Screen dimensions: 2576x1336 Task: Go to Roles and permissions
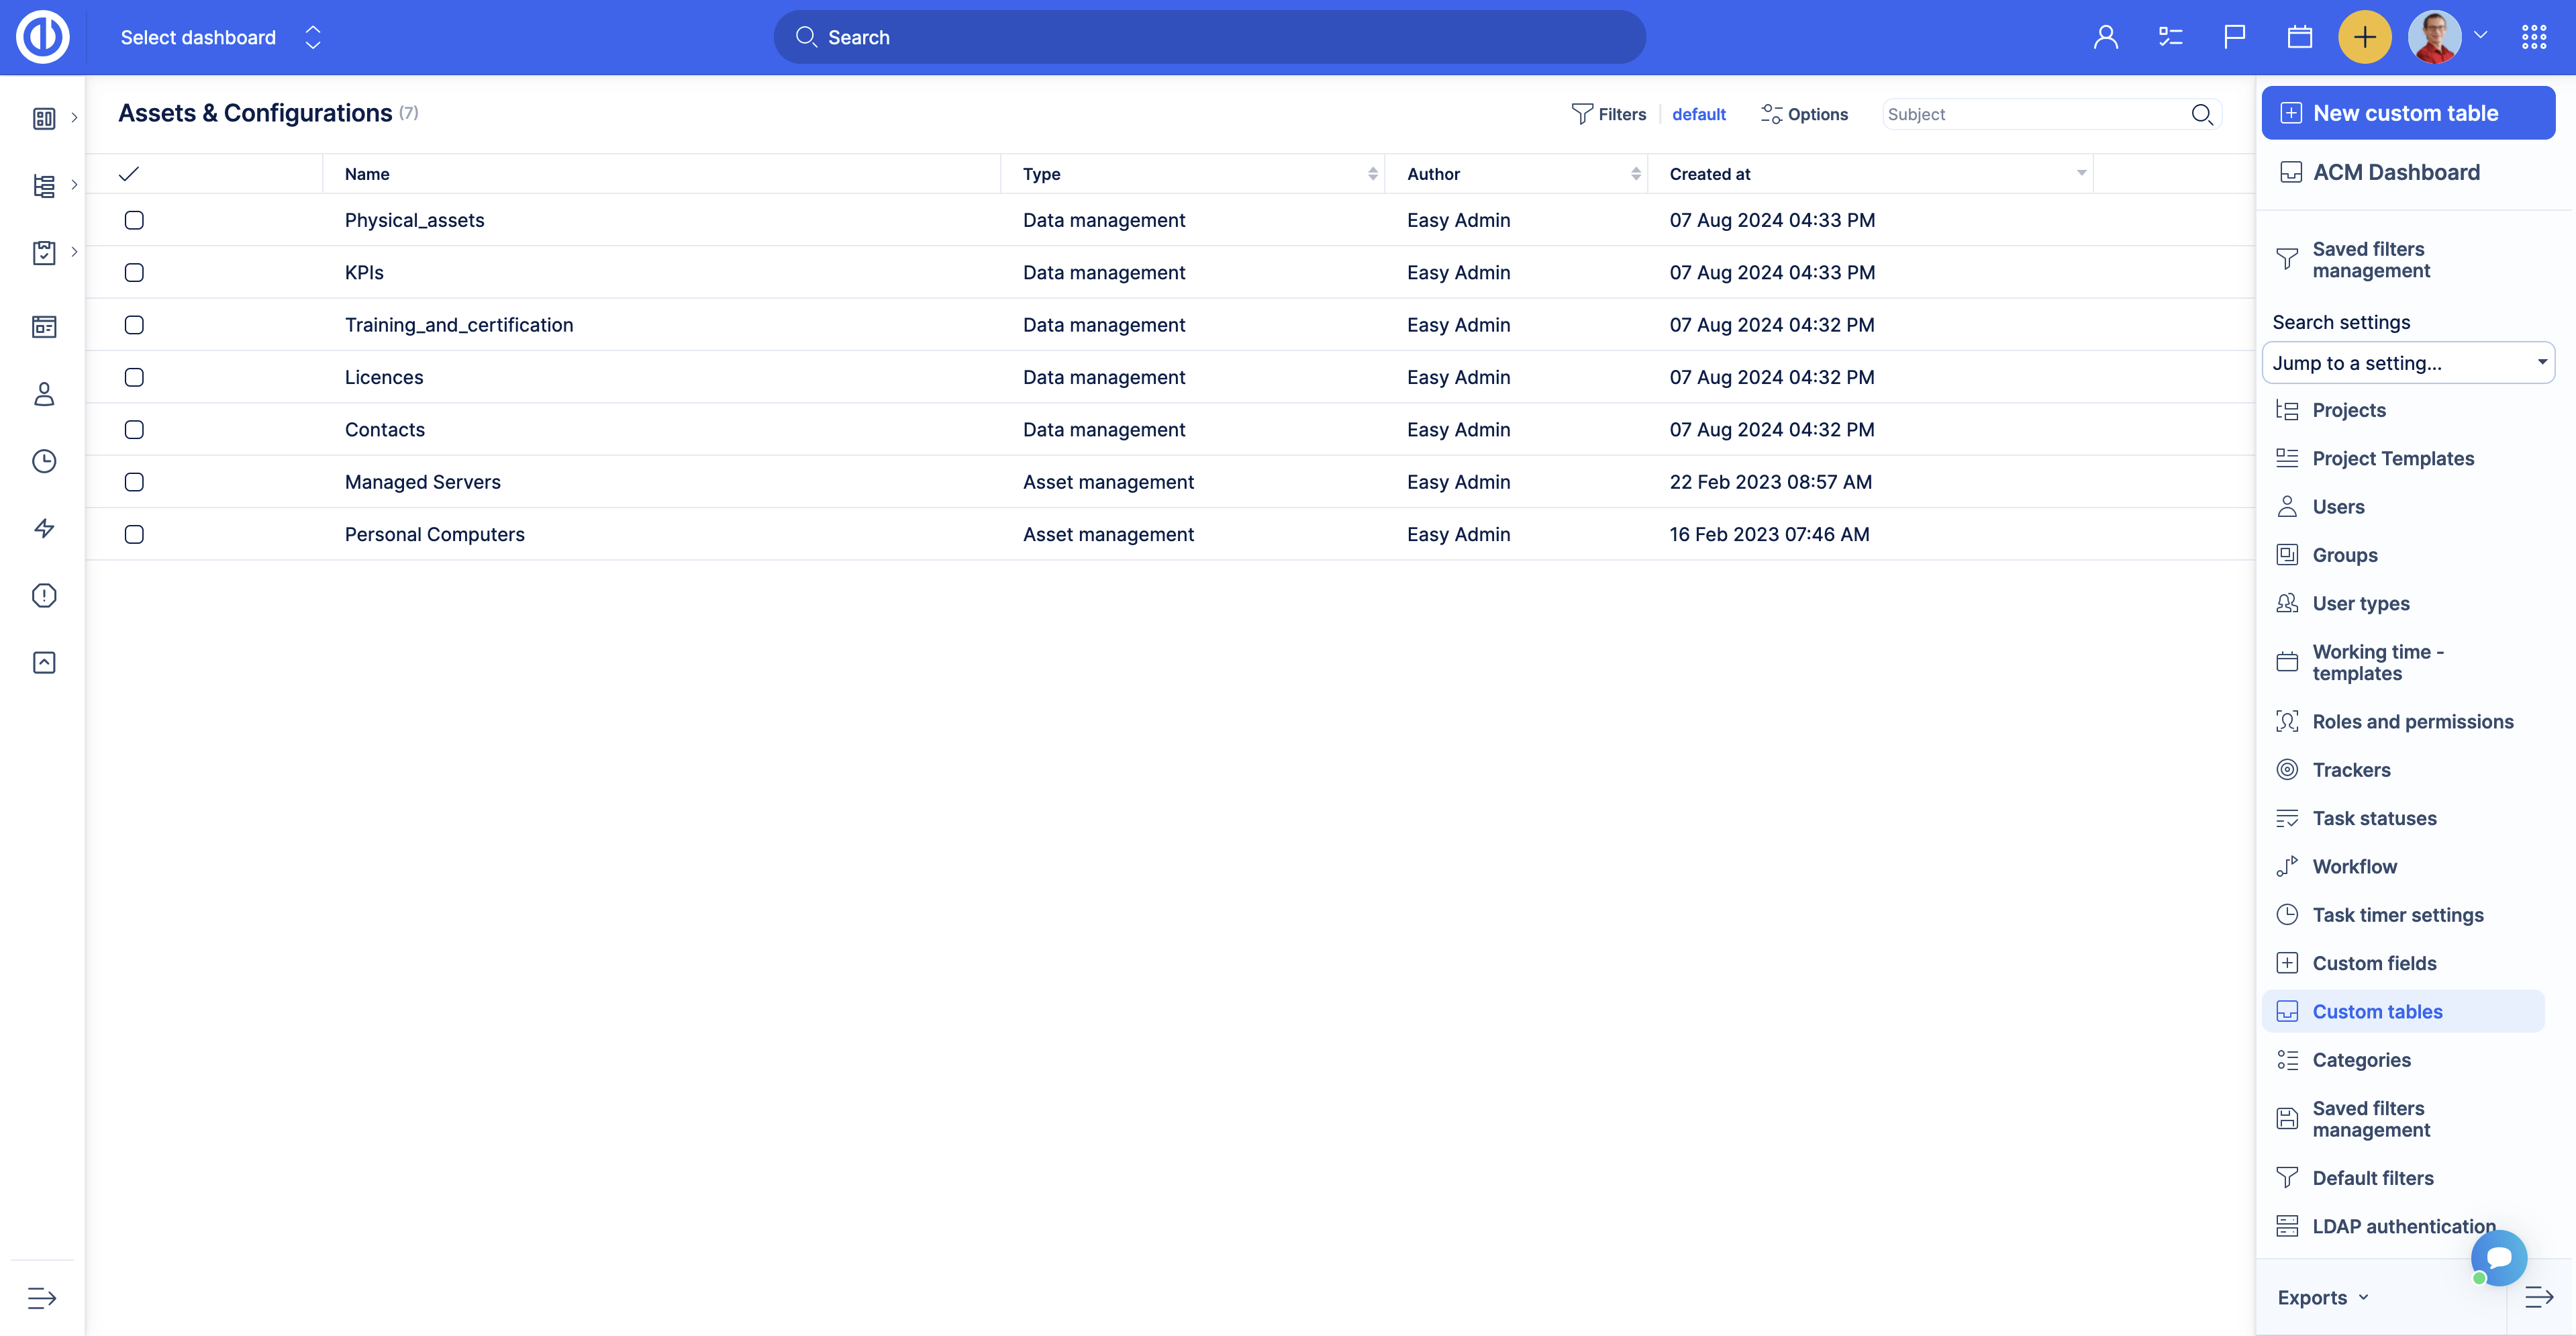click(2412, 721)
